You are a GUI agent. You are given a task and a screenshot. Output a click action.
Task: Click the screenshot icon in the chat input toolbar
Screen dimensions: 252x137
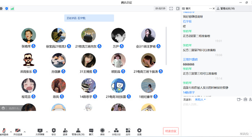tap(245, 100)
